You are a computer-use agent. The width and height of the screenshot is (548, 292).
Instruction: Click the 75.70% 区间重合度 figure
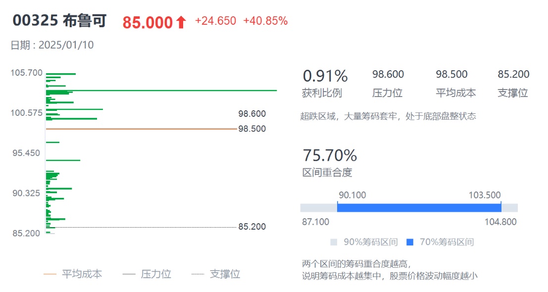point(330,155)
